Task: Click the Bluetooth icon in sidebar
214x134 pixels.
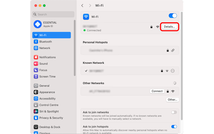Action: pyautogui.click(x=36, y=42)
